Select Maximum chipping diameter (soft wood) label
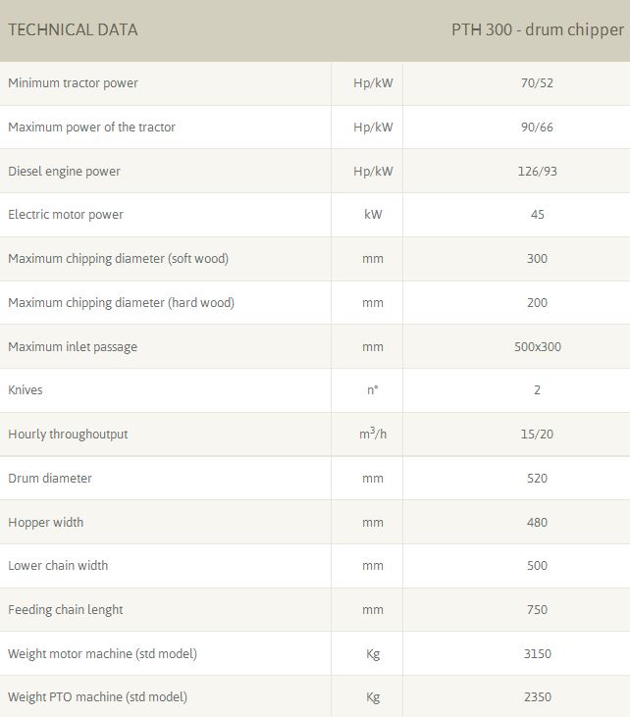 118,259
